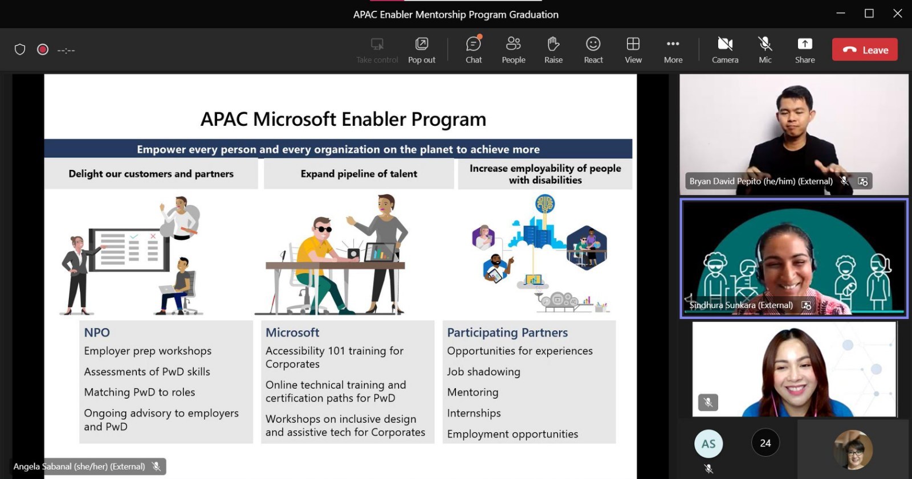Maximize the meeting window
912x479 pixels.
(869, 13)
